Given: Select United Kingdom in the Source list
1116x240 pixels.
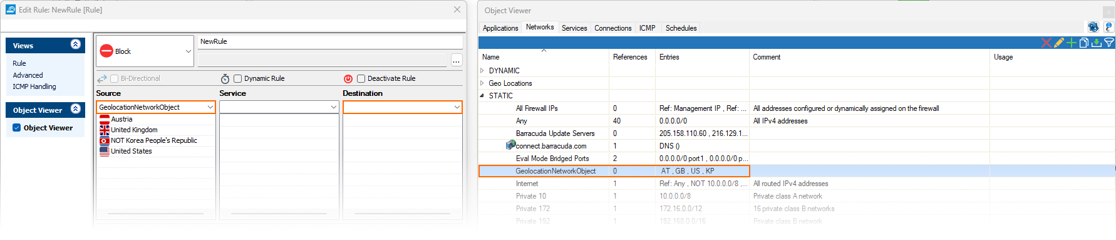Looking at the screenshot, I should click(x=134, y=130).
